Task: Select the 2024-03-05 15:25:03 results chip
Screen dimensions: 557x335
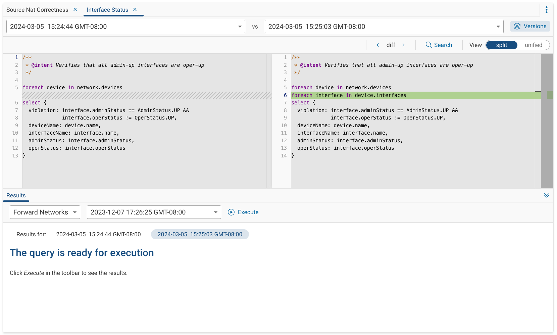Action: [200, 234]
